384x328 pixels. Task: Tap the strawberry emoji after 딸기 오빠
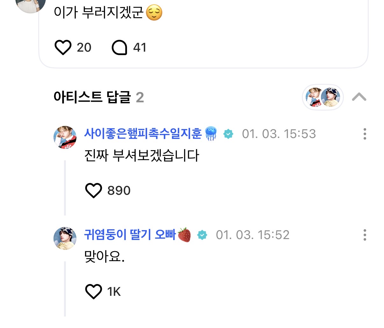[x=184, y=235]
